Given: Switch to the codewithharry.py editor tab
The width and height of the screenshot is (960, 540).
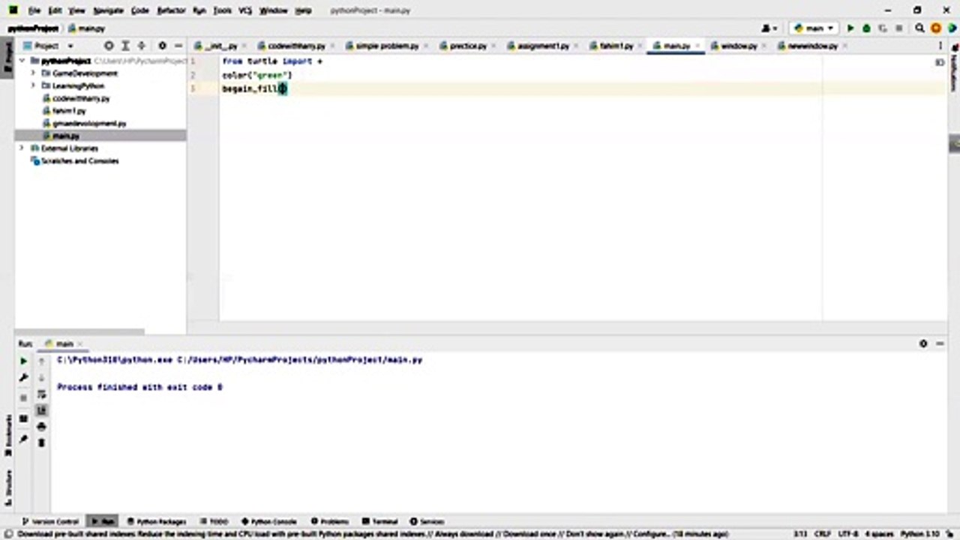Looking at the screenshot, I should pyautogui.click(x=296, y=46).
